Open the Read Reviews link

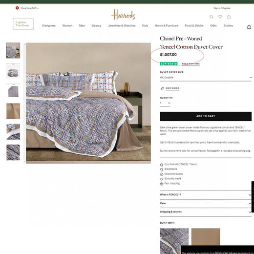click(191, 63)
